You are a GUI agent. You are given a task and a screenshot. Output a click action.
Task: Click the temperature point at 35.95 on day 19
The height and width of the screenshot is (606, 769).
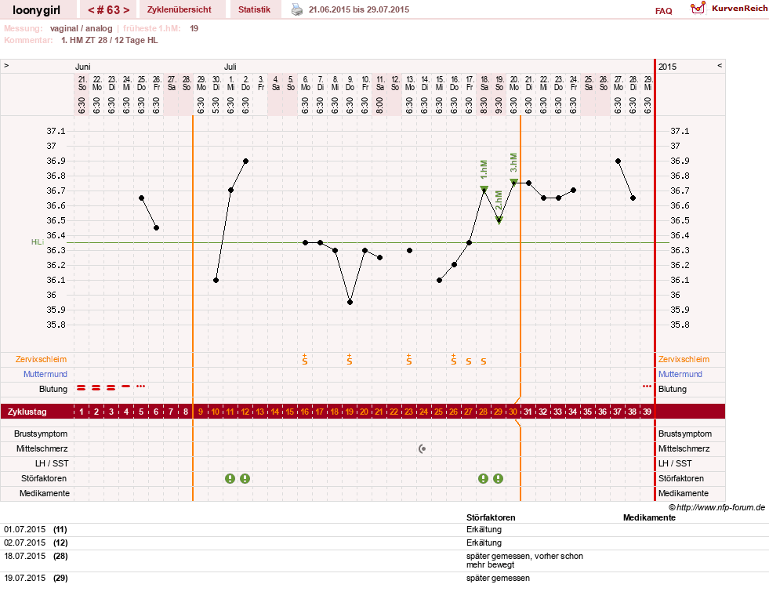[350, 303]
